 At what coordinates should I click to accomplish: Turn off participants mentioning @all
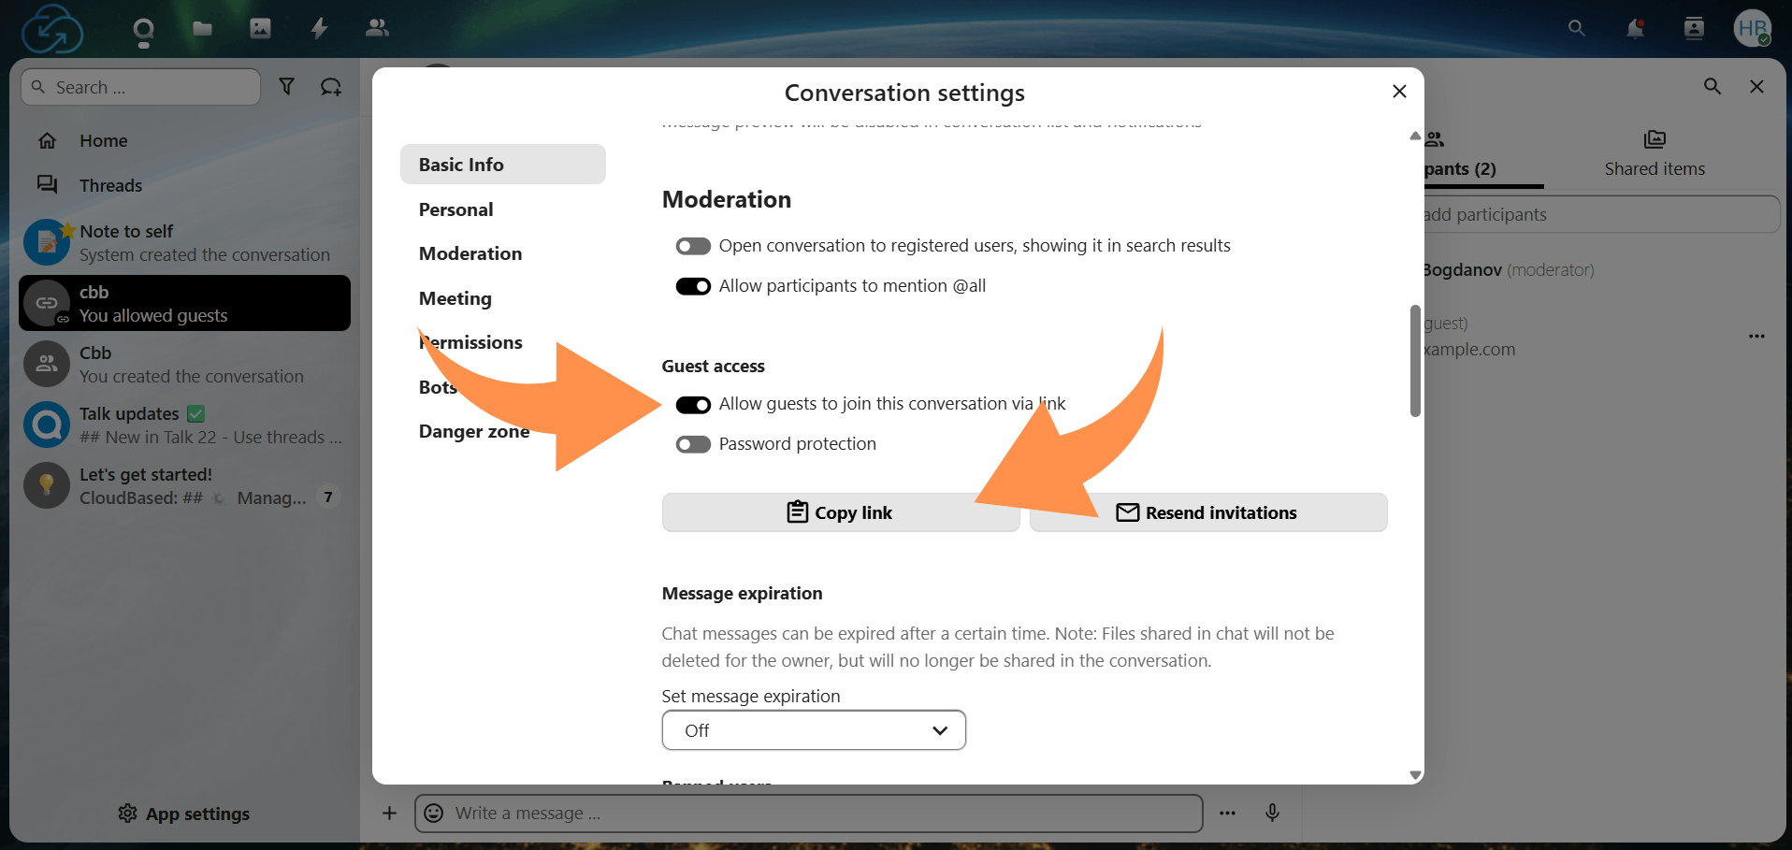pyautogui.click(x=693, y=286)
